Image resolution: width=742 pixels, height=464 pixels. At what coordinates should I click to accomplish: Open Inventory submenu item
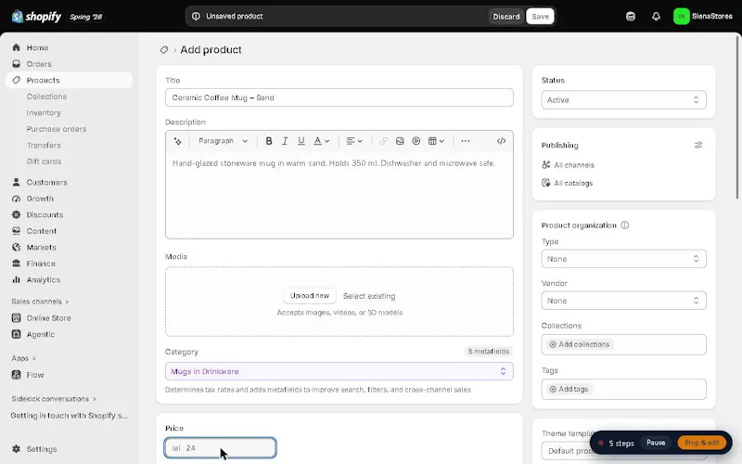click(x=44, y=112)
